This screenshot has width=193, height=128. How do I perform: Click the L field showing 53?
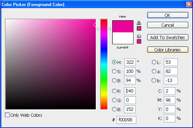171,62
